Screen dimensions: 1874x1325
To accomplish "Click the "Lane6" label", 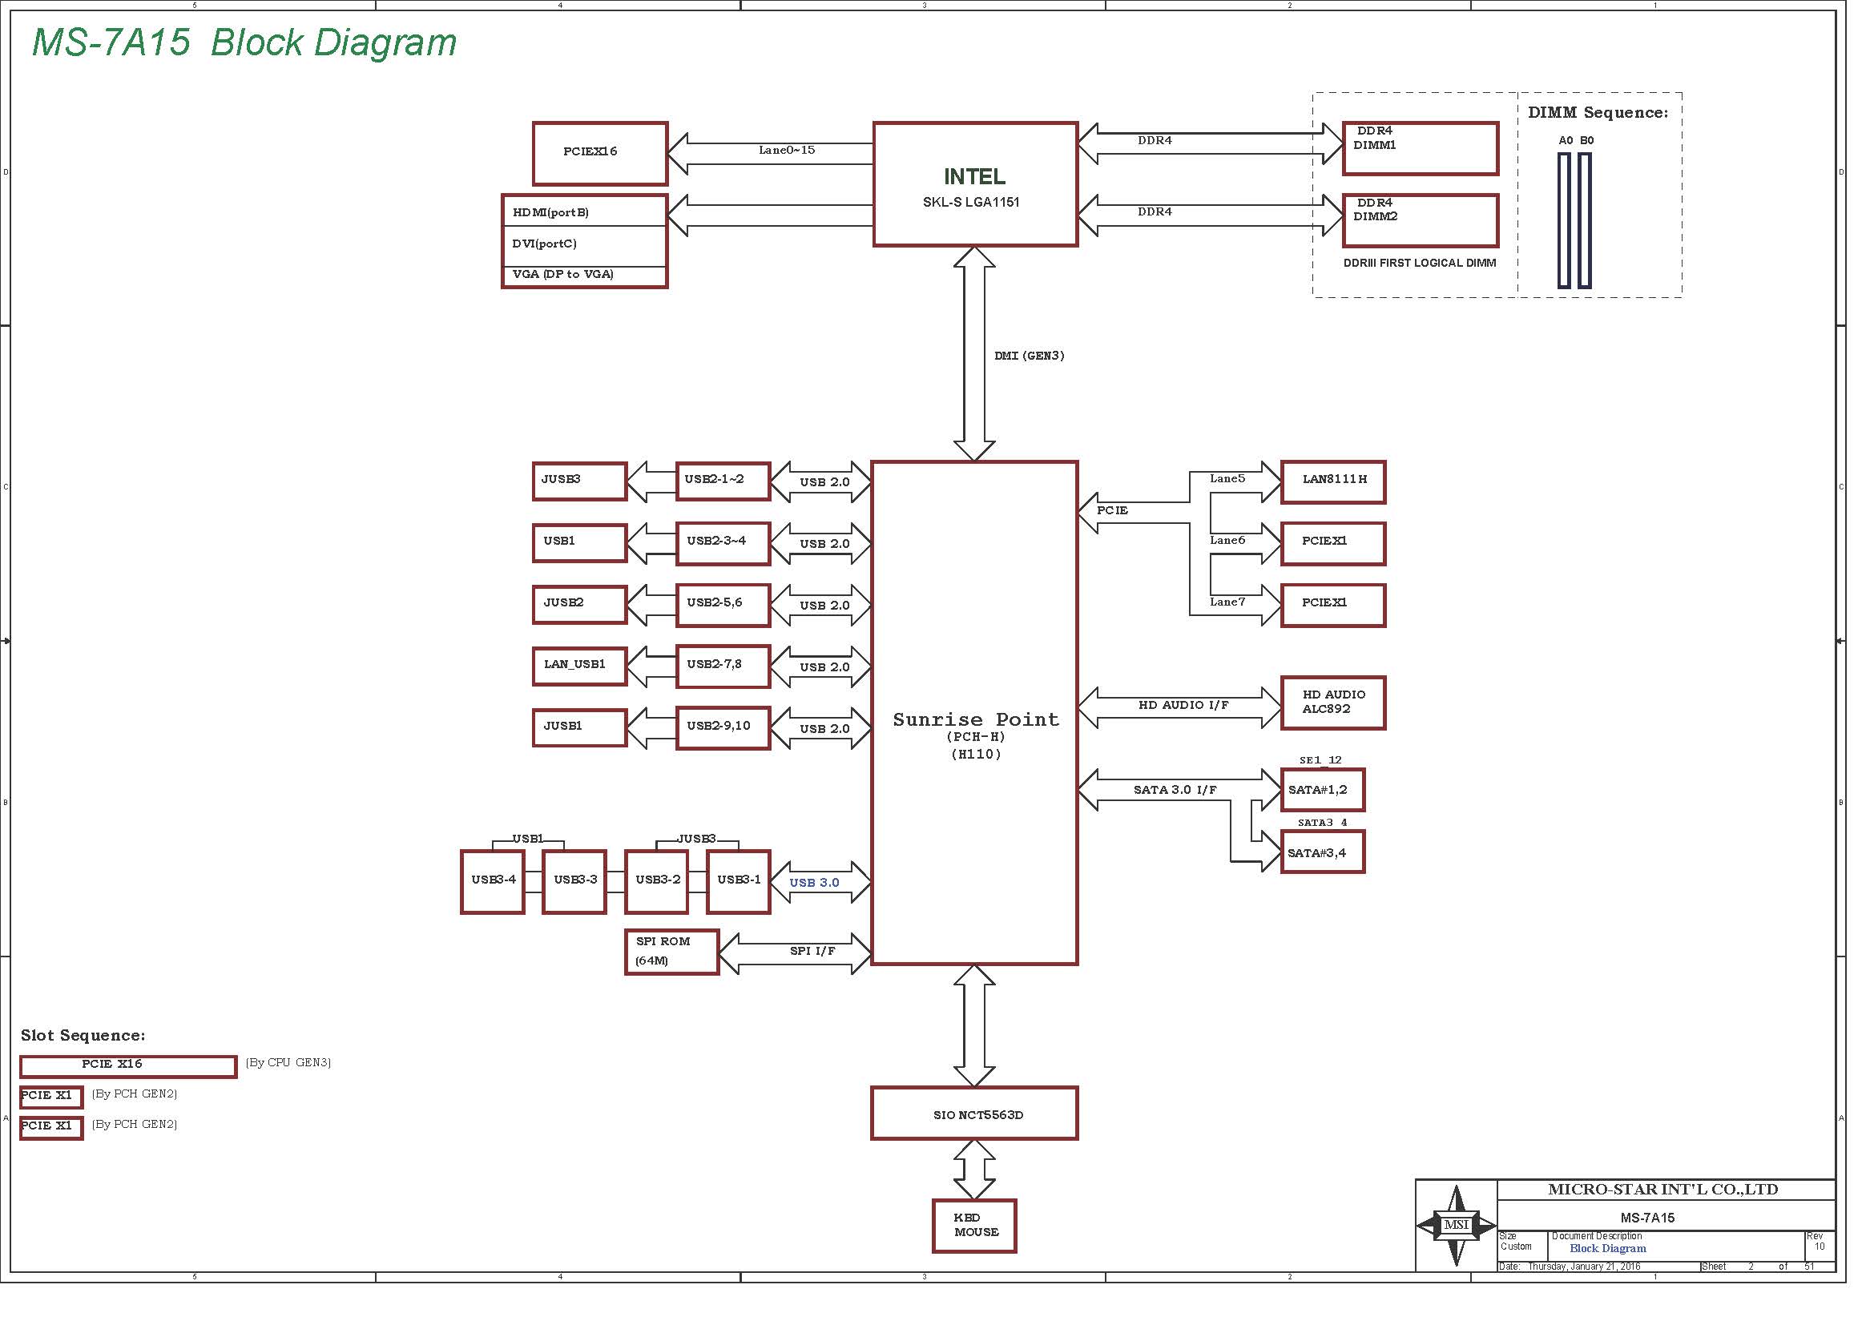I will [1227, 540].
